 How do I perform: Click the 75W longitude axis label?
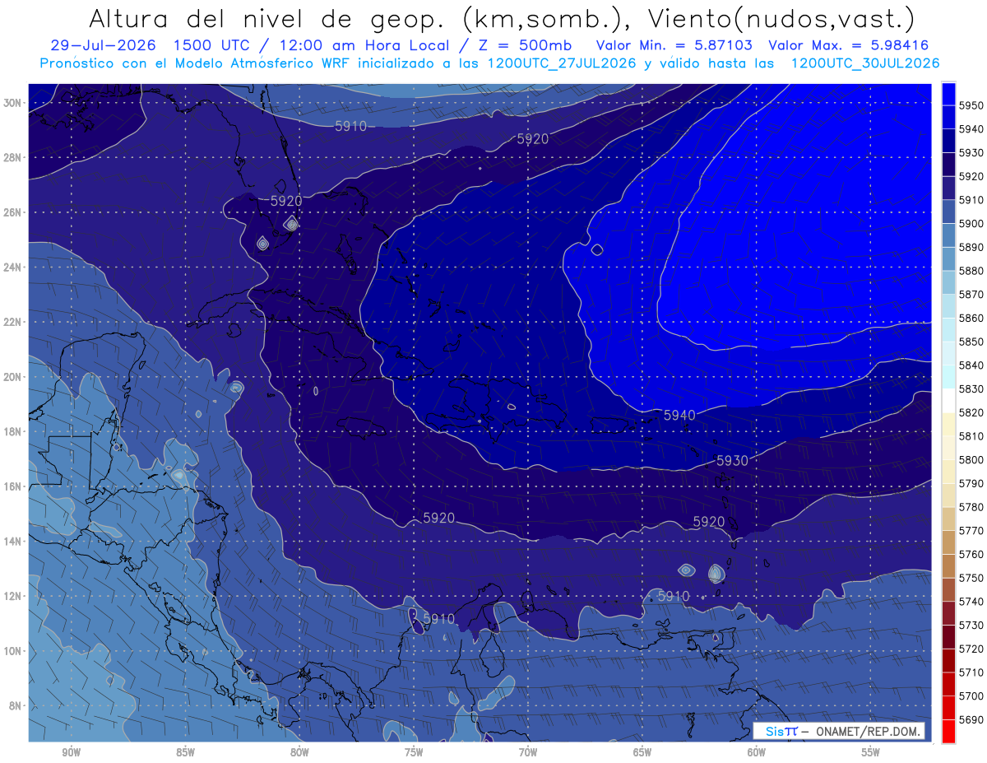[x=414, y=752]
